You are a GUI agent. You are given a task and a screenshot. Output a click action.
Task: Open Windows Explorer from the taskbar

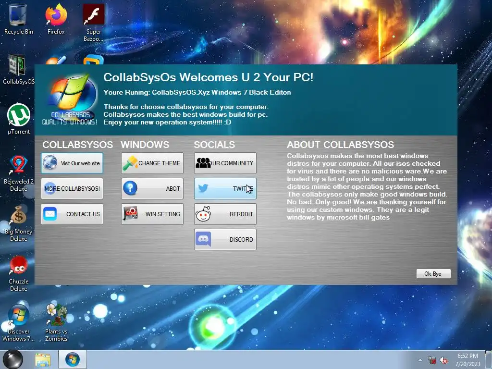pos(43,359)
